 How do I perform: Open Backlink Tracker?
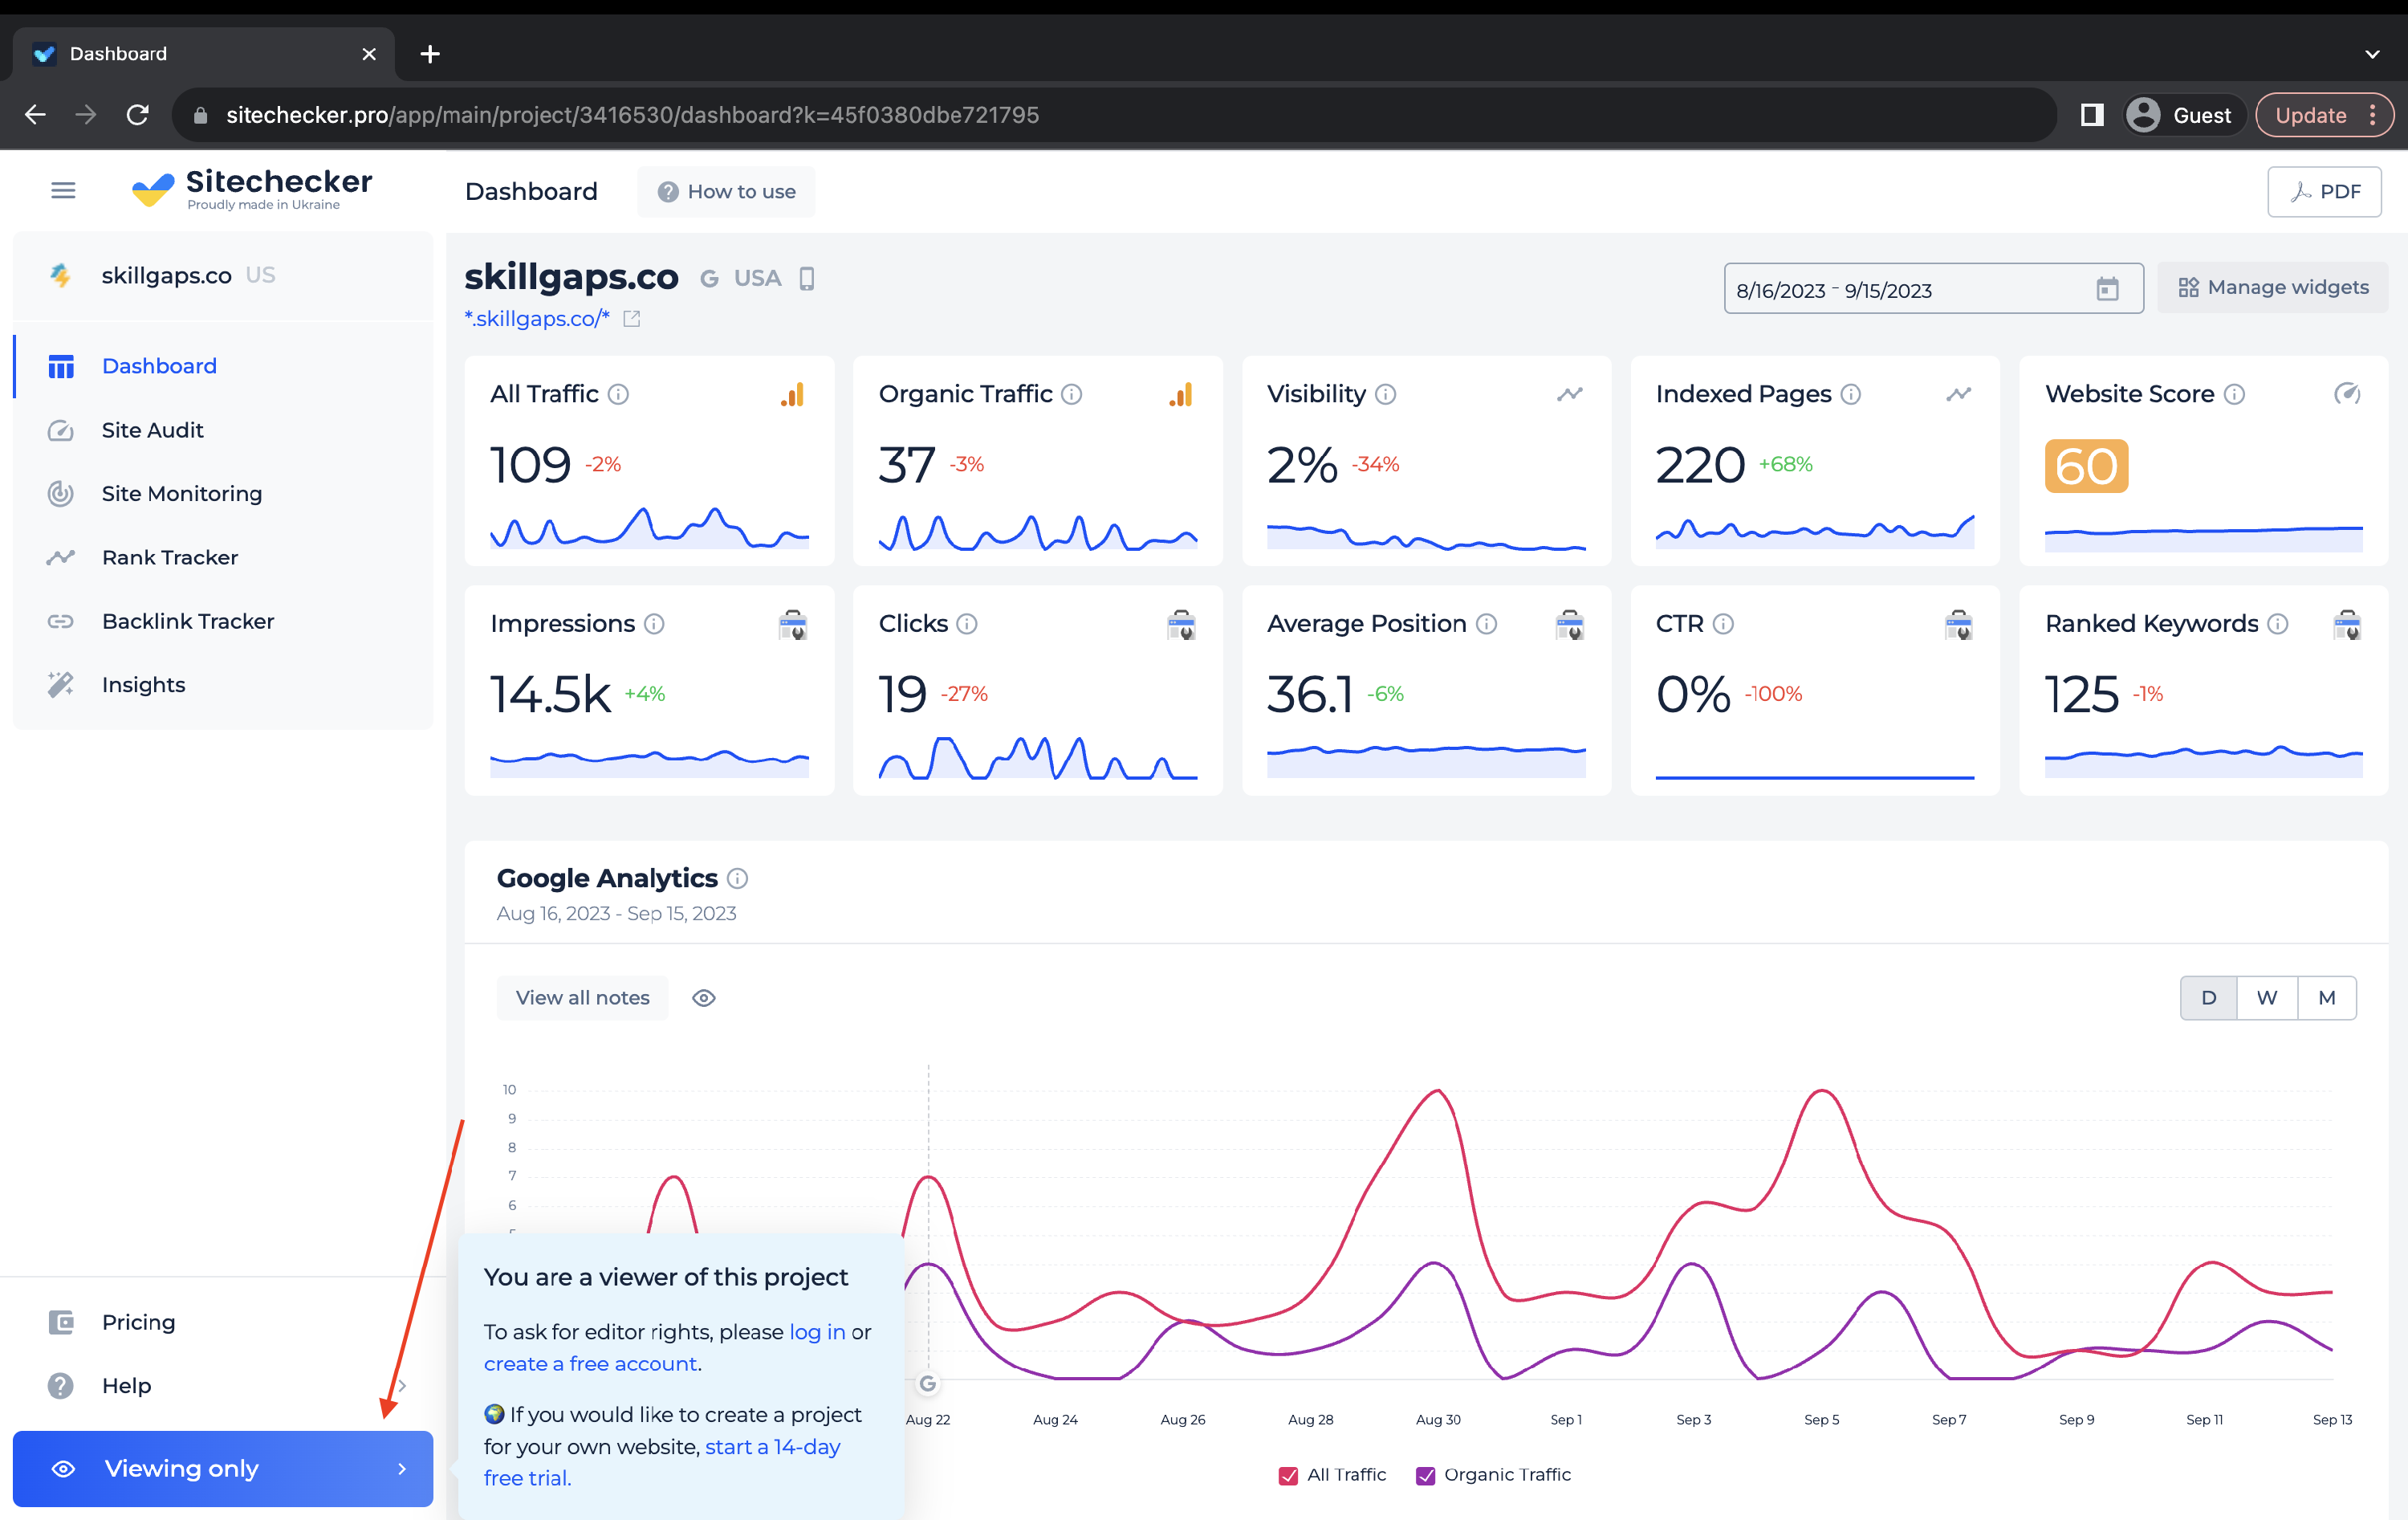pyautogui.click(x=223, y=621)
